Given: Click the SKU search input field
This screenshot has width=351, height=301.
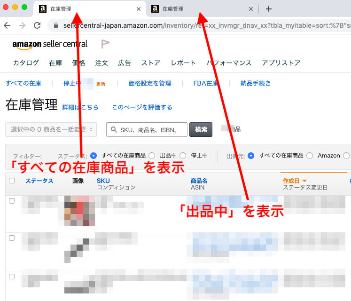Looking at the screenshot, I should 147,129.
